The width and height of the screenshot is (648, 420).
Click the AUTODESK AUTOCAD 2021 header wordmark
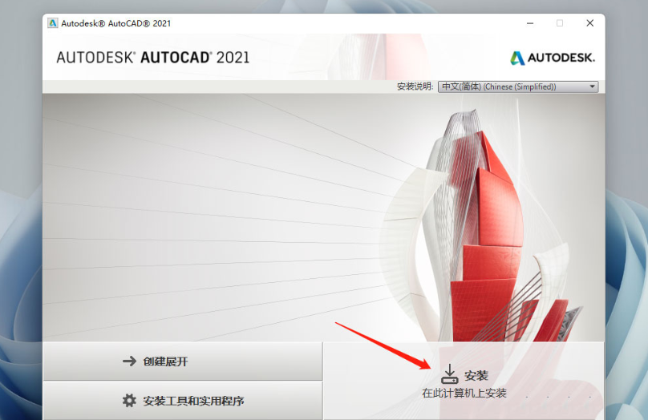click(152, 58)
